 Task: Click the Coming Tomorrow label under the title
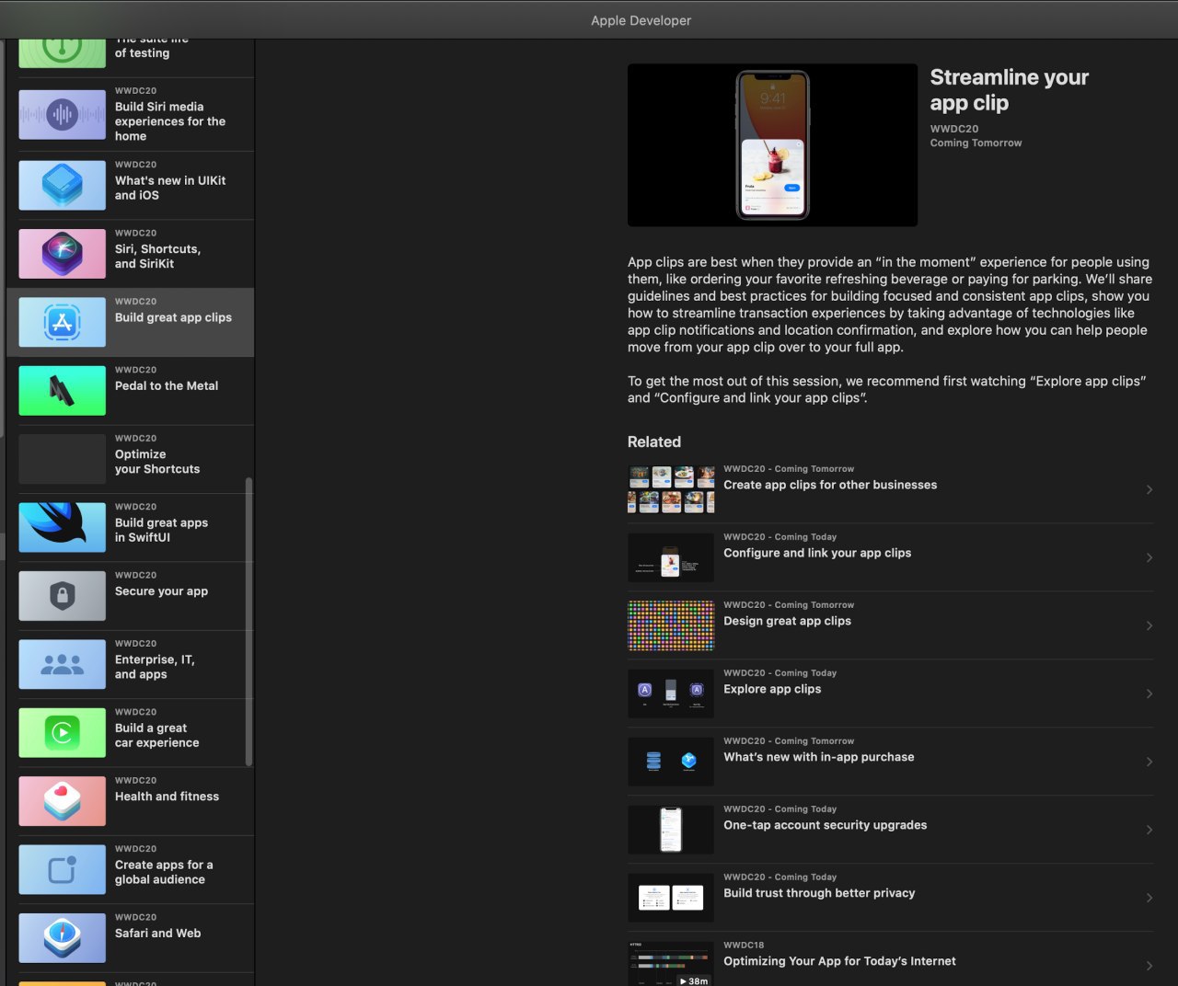pos(976,143)
